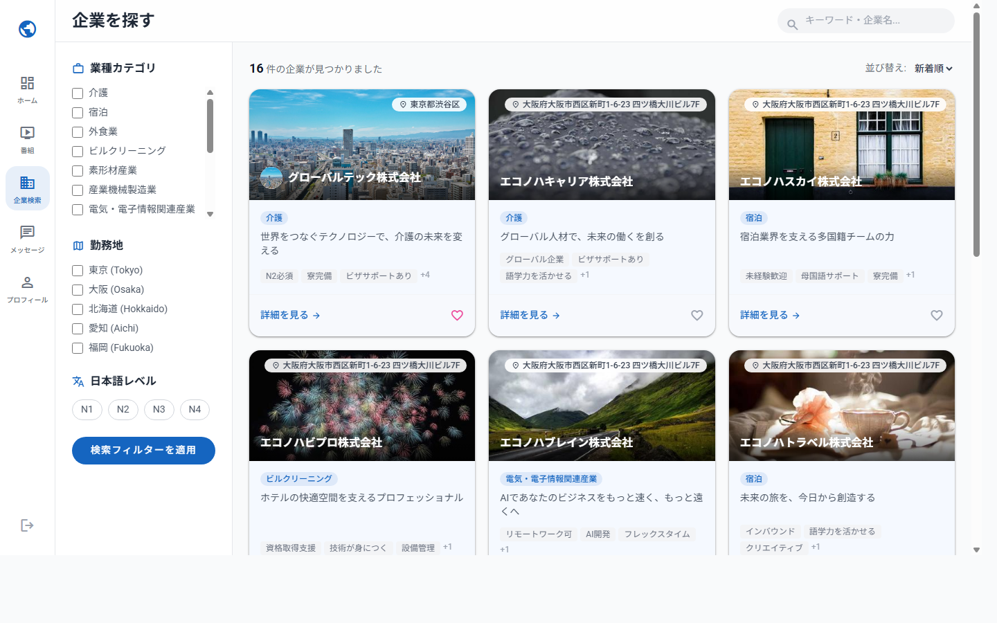This screenshot has height=623, width=997.
Task: Click the 検索フィルターを適用 button
Action: tap(143, 450)
